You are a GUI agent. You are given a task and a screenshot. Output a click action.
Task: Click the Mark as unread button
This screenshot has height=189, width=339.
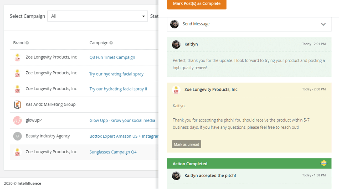point(187,144)
